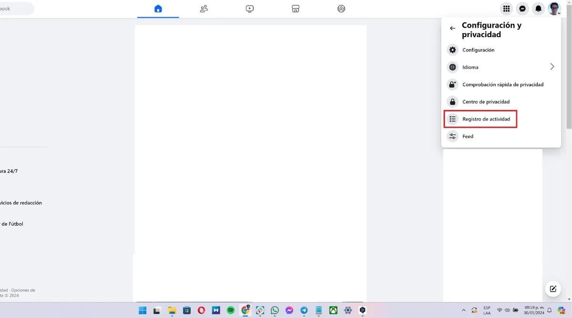This screenshot has width=572, height=318.
Task: Open the Facebook Home tab
Action: pos(158,9)
